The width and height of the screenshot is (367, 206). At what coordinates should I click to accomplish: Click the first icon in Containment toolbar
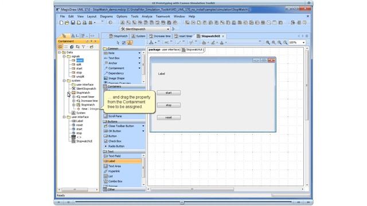click(x=60, y=47)
